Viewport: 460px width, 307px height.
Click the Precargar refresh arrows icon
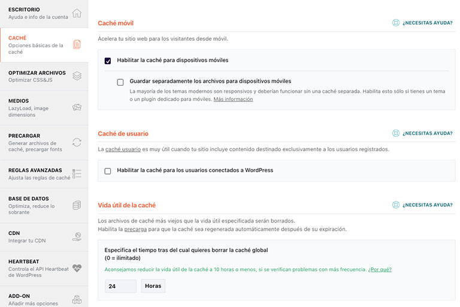(x=77, y=142)
